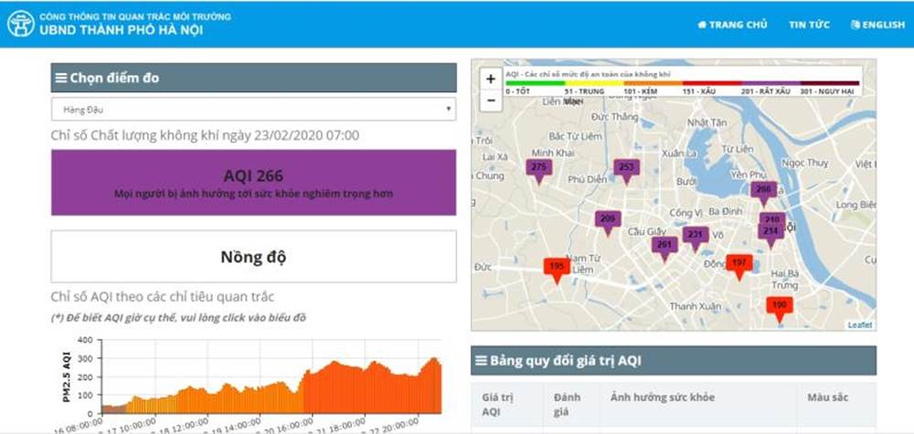Click the purple marker labeled 209

pyautogui.click(x=608, y=219)
